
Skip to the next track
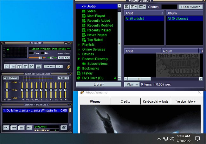pos(31,67)
